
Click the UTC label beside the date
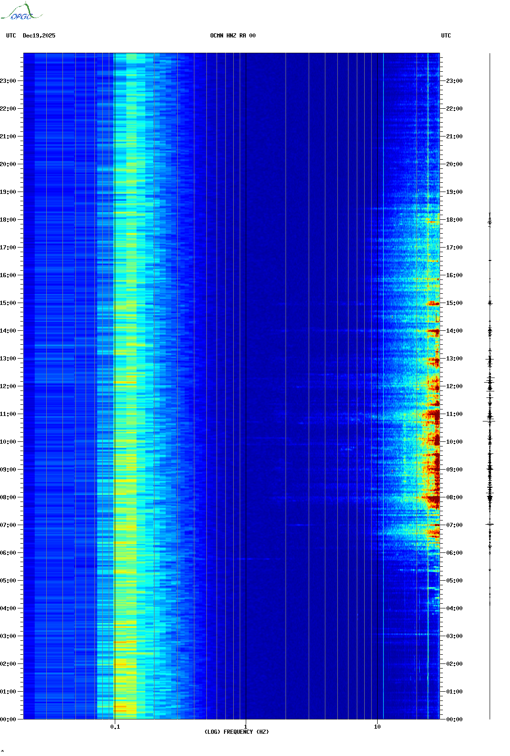click(x=11, y=36)
